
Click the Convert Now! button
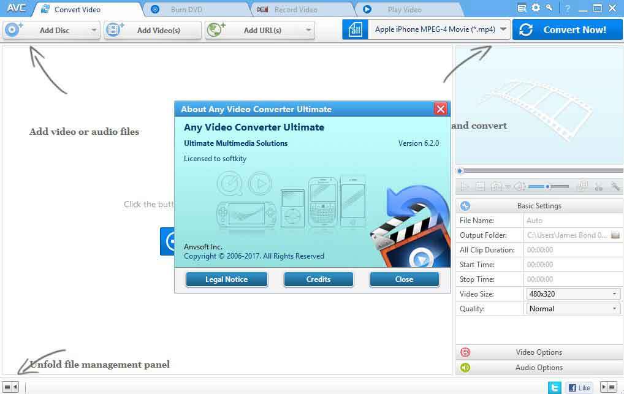point(567,29)
